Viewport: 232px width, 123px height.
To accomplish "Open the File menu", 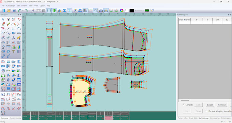I will [3, 5].
